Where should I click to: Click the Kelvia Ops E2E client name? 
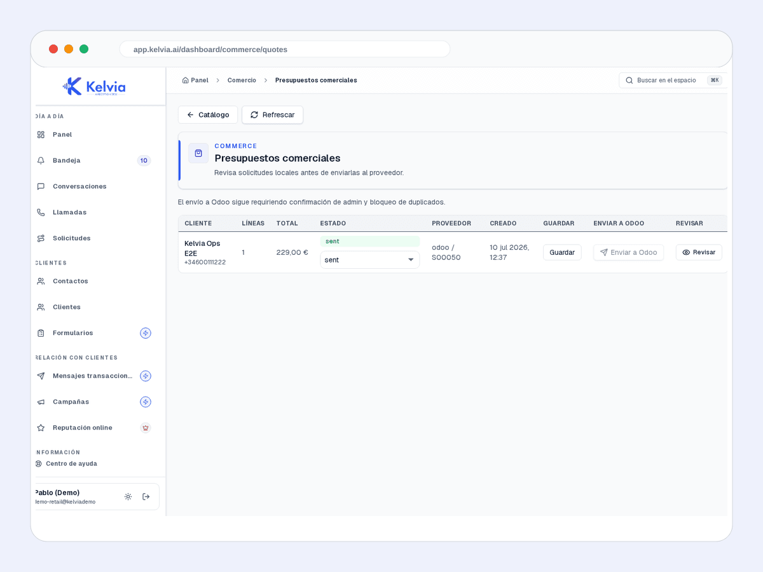coord(202,248)
